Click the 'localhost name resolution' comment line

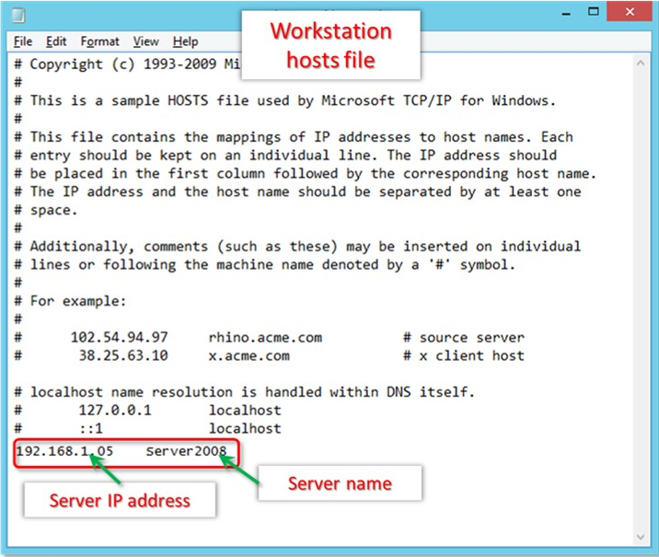[245, 392]
